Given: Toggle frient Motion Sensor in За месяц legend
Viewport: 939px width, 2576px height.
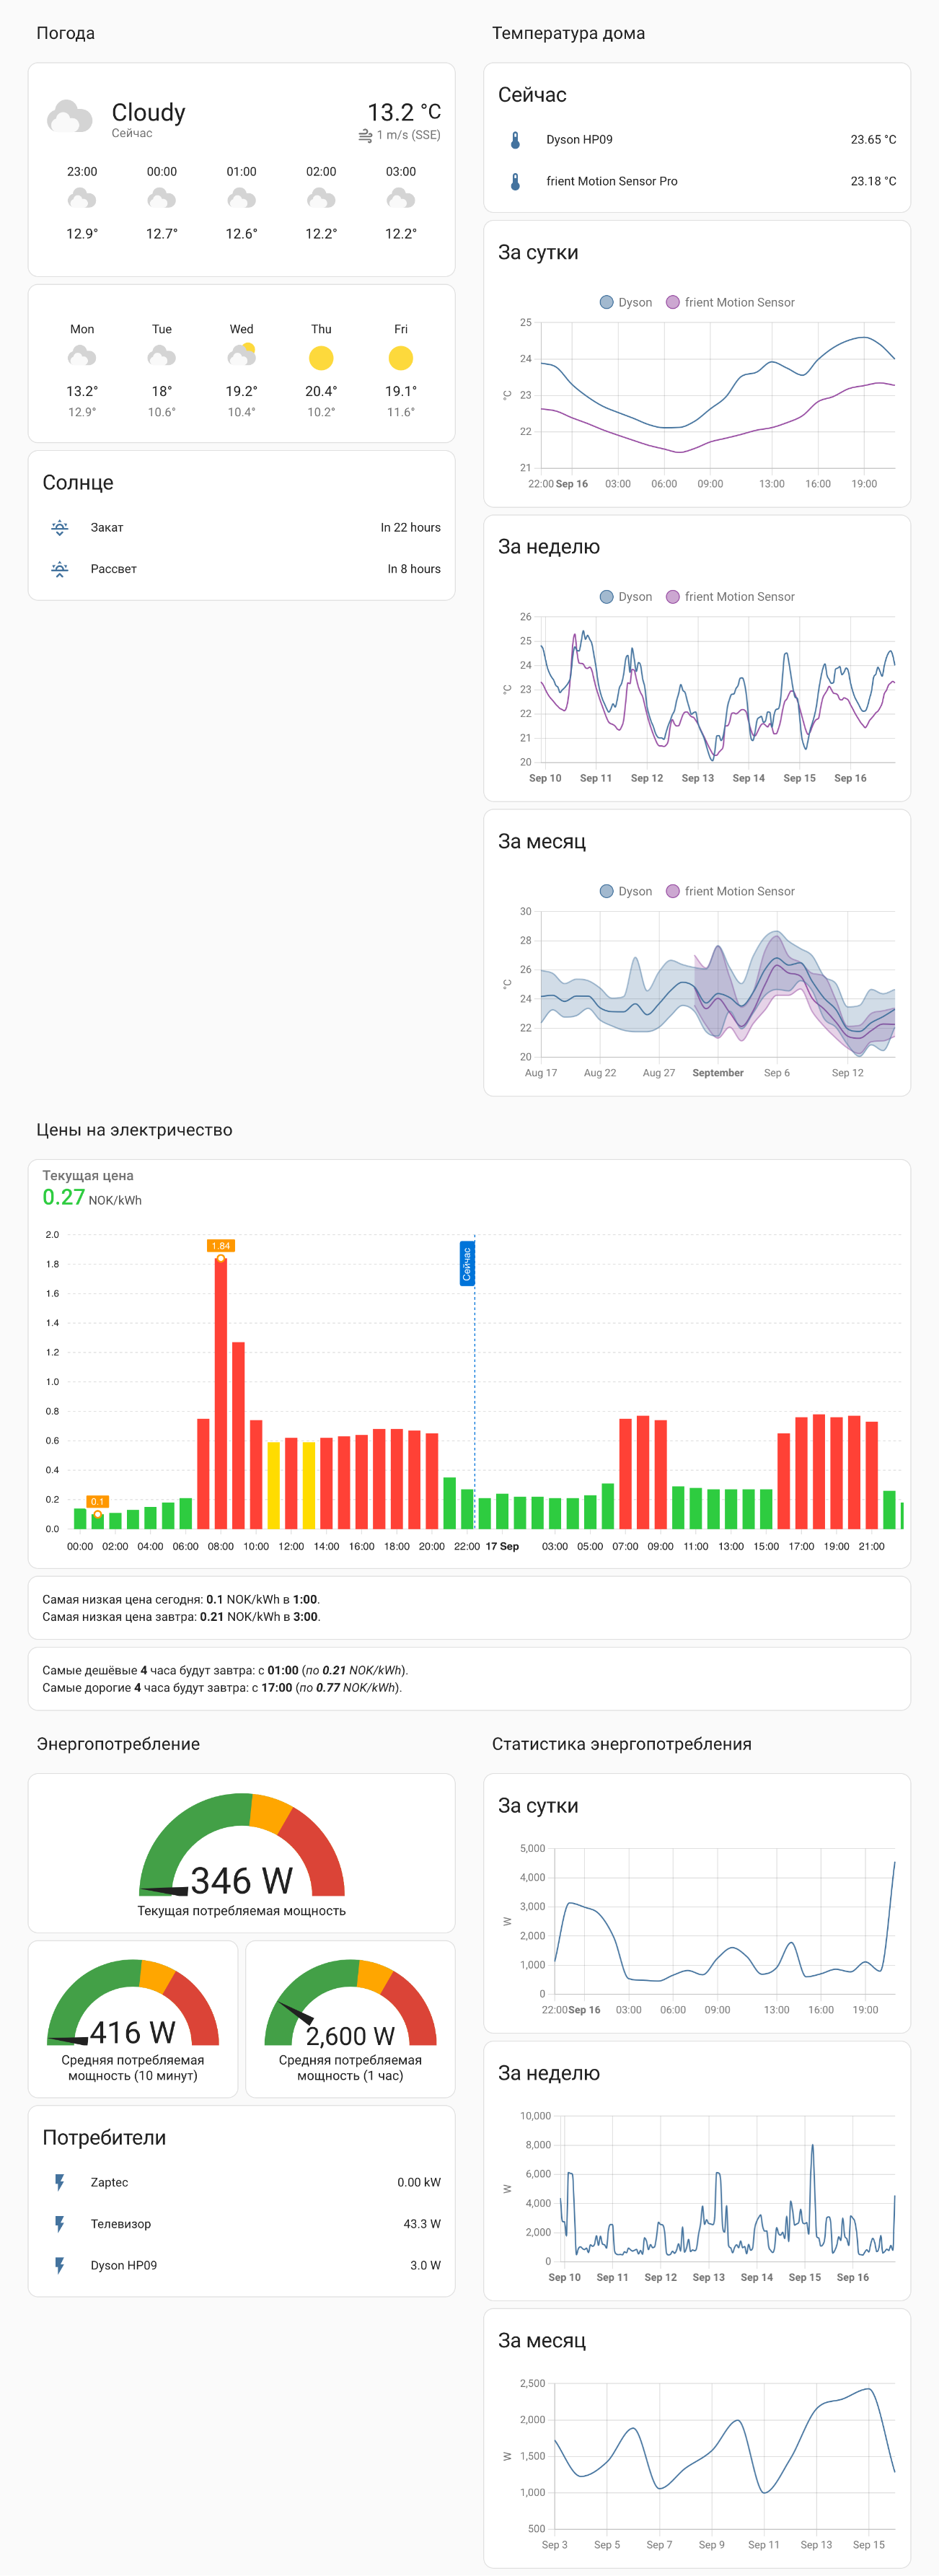Looking at the screenshot, I should pos(731,891).
